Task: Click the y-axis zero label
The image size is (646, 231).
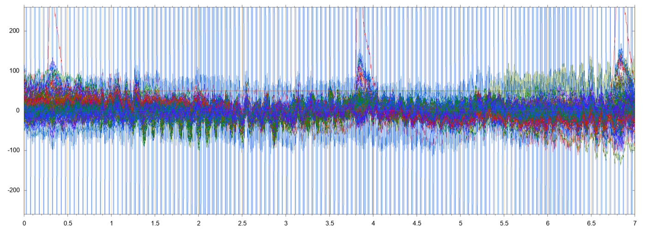Action: pyautogui.click(x=18, y=110)
